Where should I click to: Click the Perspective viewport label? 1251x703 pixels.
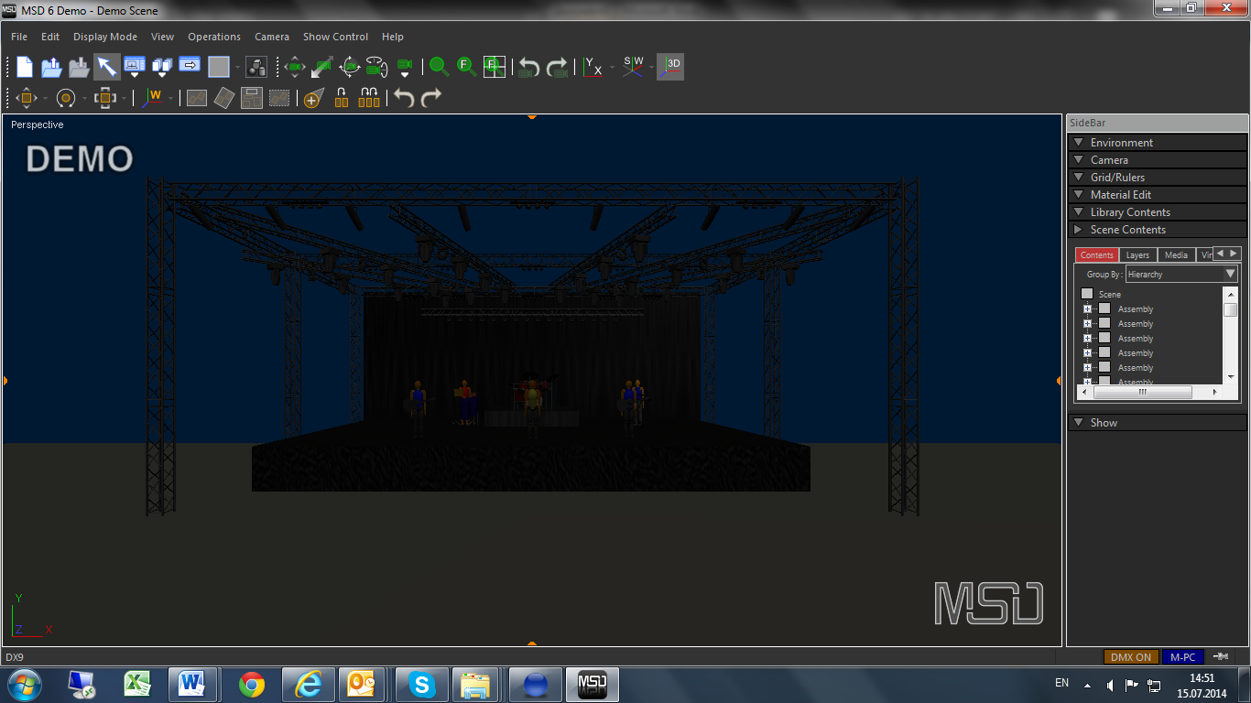coord(38,124)
